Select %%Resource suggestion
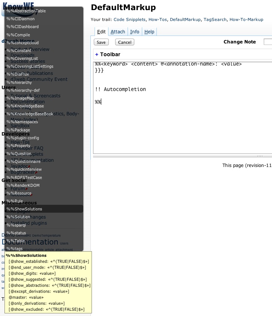The image size is (272, 316). point(44,193)
